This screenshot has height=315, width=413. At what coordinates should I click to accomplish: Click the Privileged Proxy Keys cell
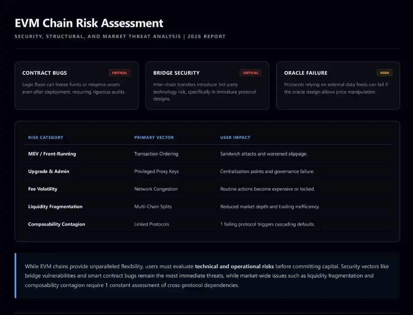click(x=156, y=171)
